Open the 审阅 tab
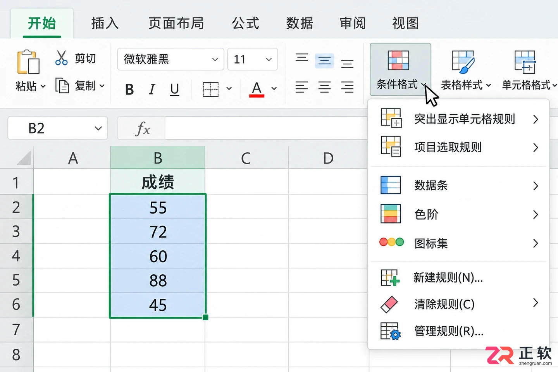Image resolution: width=558 pixels, height=372 pixels. (353, 23)
